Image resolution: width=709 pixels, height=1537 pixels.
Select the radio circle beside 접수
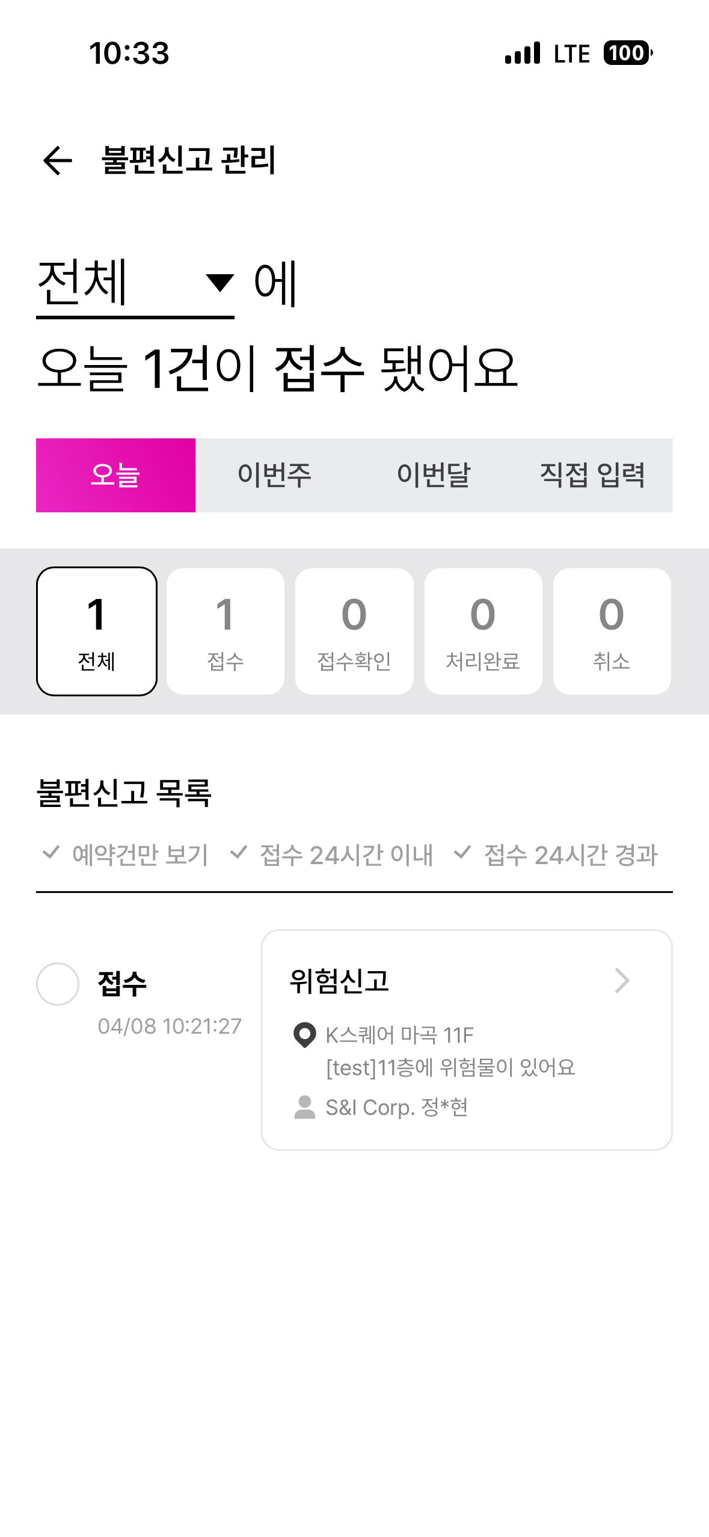tap(58, 984)
